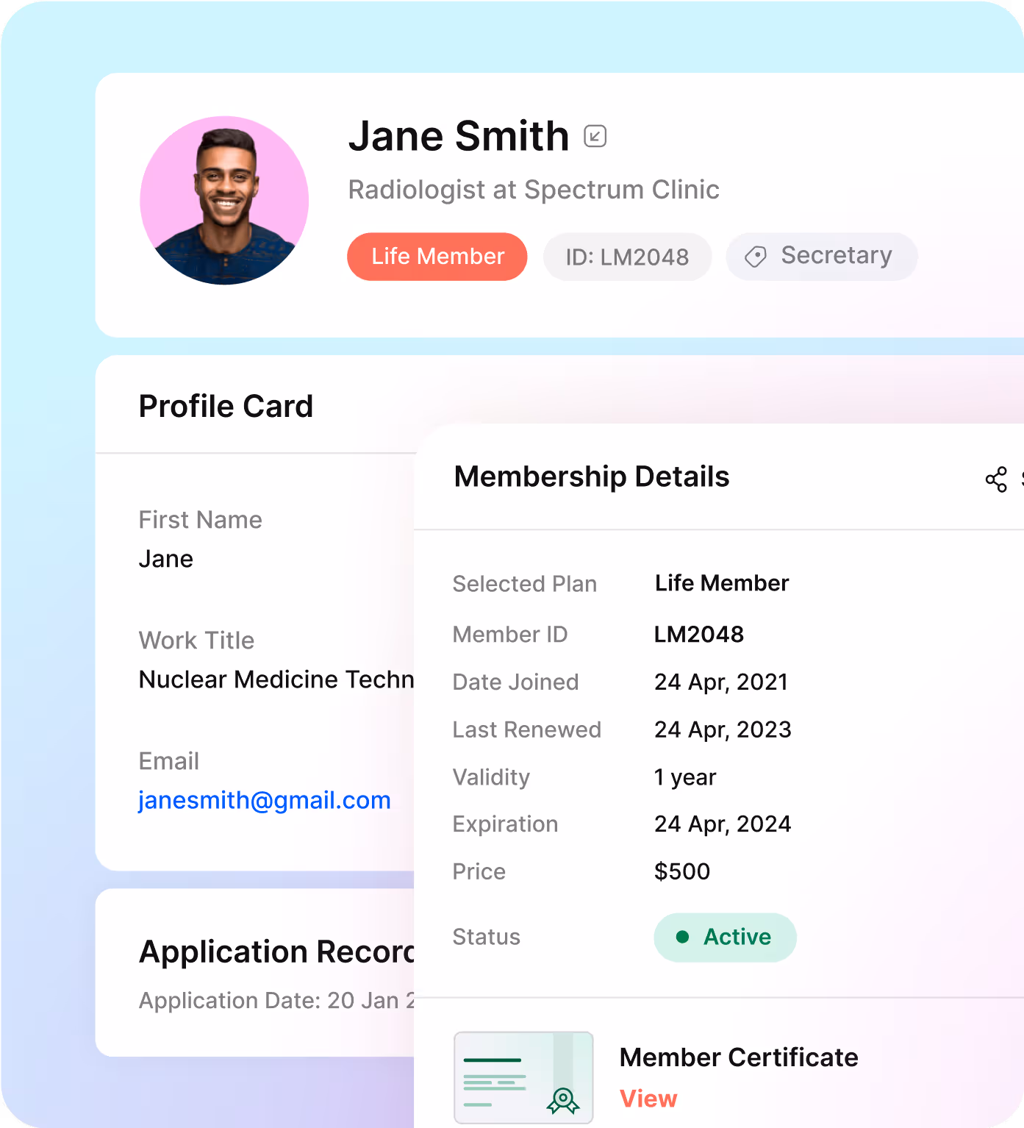1024x1128 pixels.
Task: Click the Member ID label
Action: pyautogui.click(x=510, y=635)
